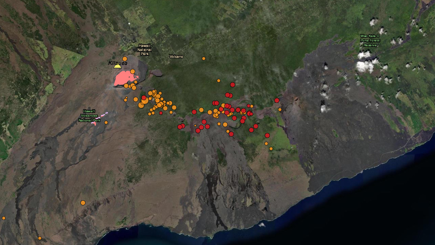
Task: Click the orange dot directly below the easternmost red marker
Action: [280, 110]
